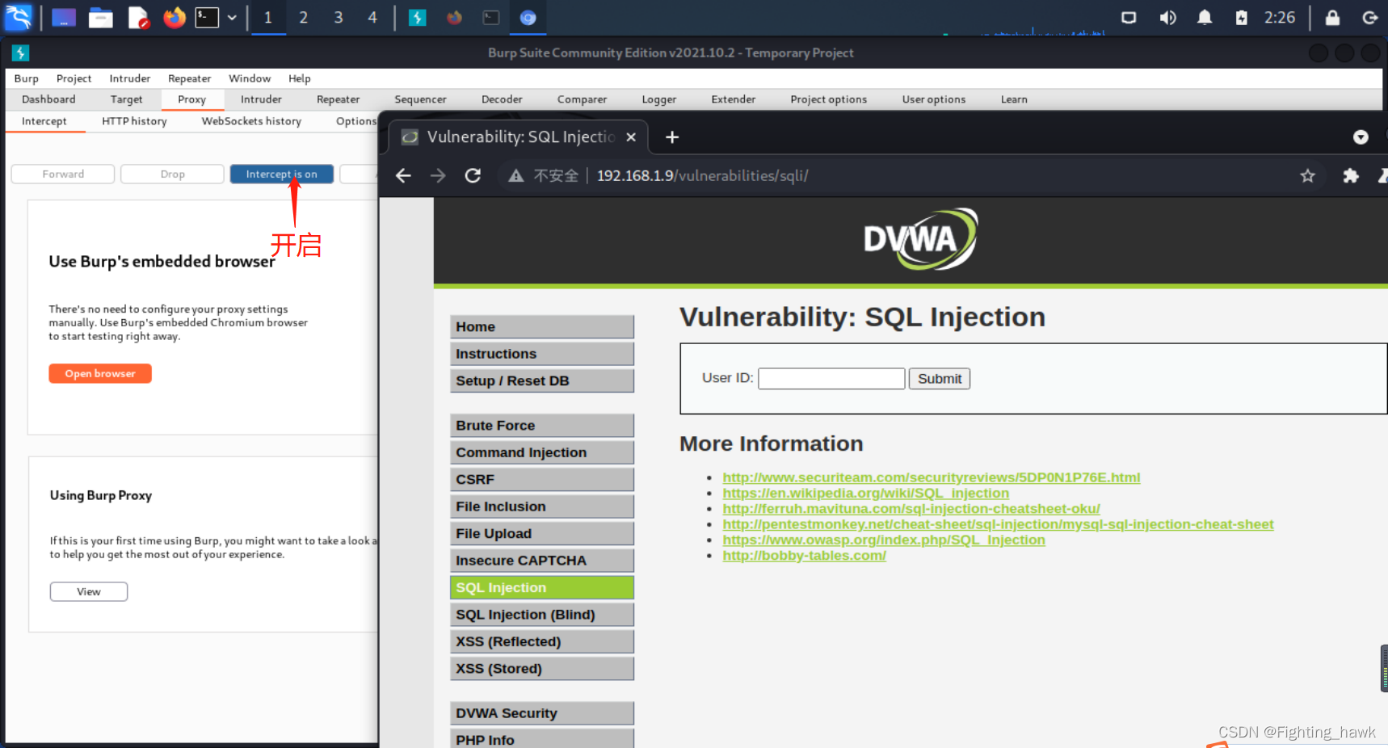Open the Help menu
Viewport: 1388px width, 748px height.
click(x=300, y=78)
